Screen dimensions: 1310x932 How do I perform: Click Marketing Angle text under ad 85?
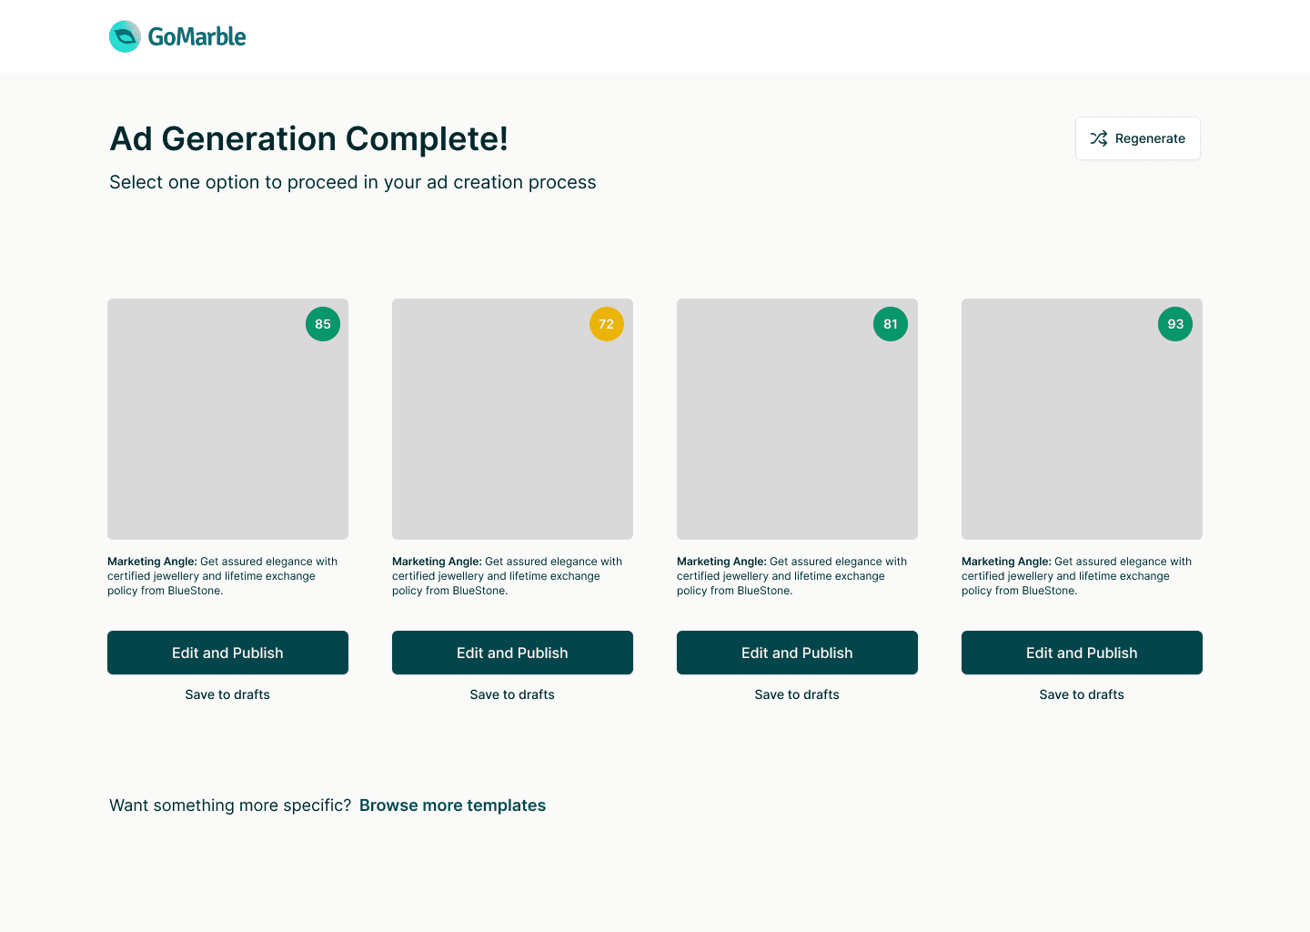pyautogui.click(x=223, y=576)
